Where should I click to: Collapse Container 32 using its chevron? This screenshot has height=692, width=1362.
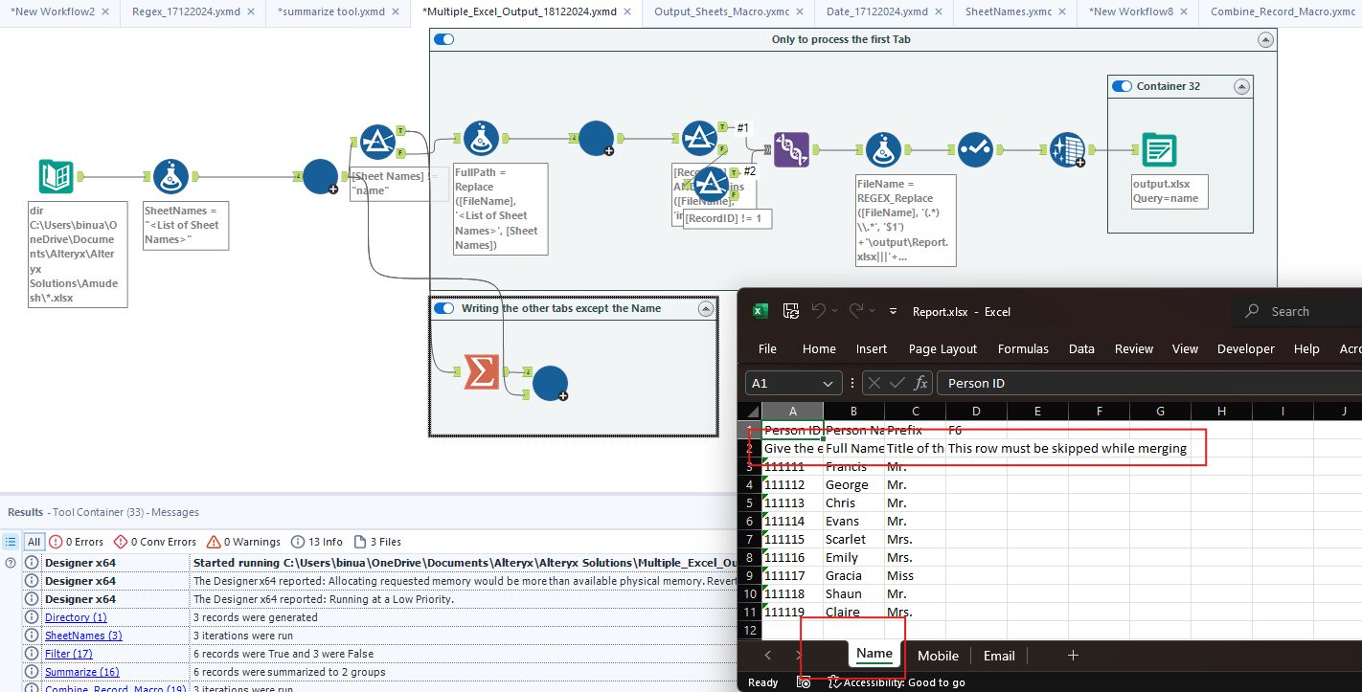[1242, 85]
